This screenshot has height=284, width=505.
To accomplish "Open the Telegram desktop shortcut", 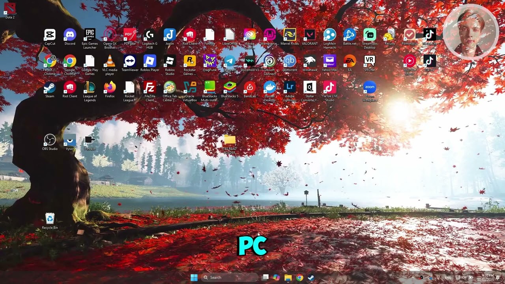I will [x=230, y=63].
